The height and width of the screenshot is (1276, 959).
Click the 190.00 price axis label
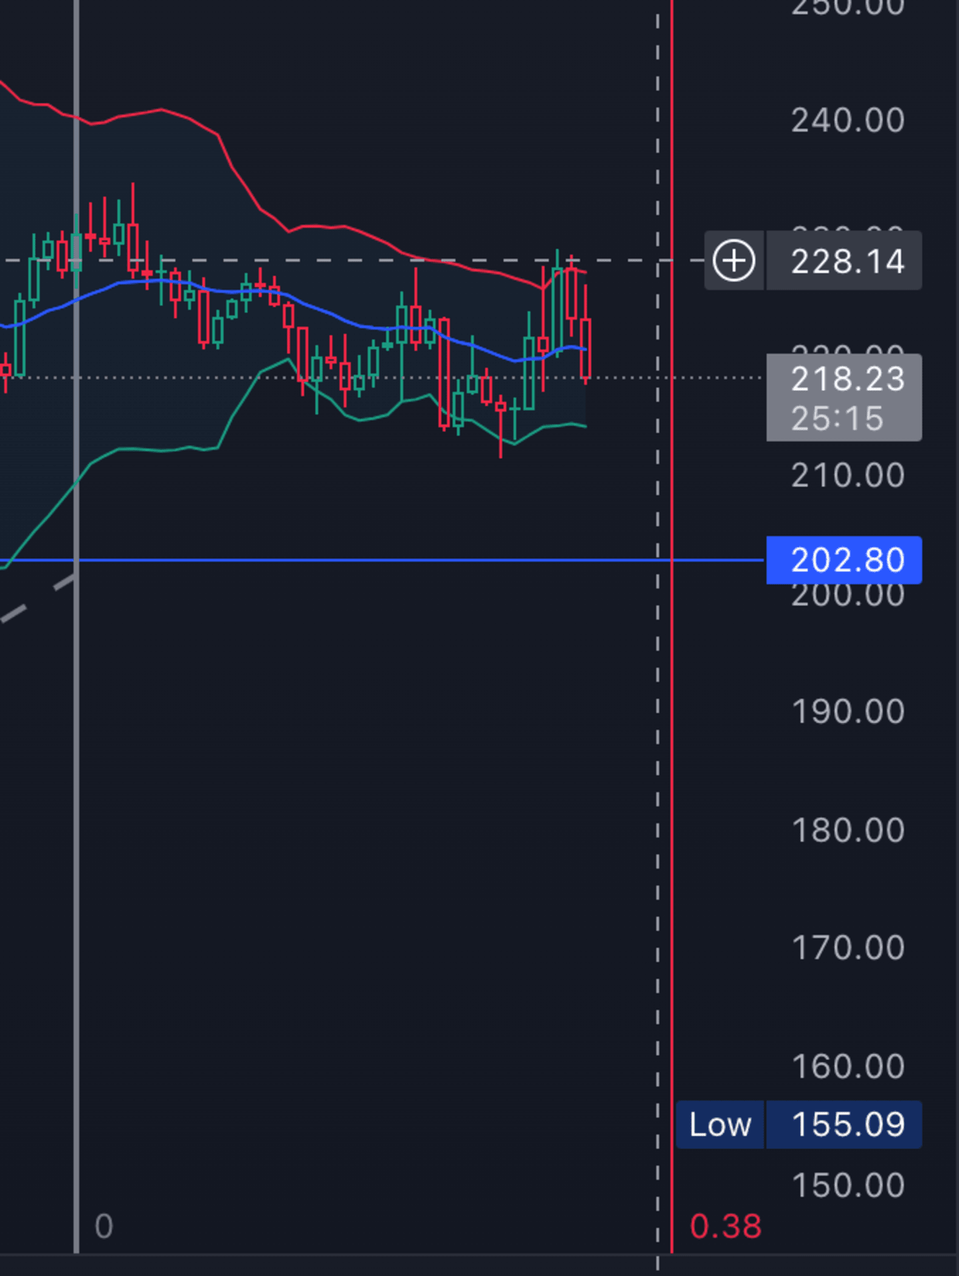pyautogui.click(x=847, y=711)
